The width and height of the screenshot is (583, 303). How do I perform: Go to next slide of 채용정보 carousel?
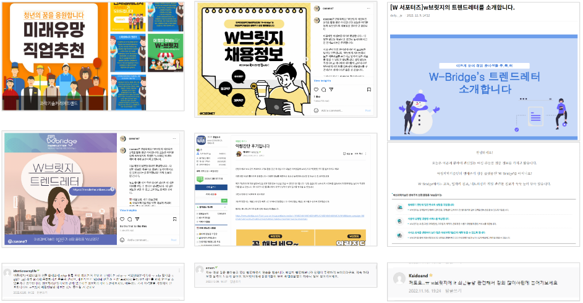(x=307, y=59)
